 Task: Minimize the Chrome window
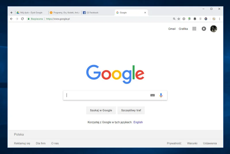click(204, 9)
